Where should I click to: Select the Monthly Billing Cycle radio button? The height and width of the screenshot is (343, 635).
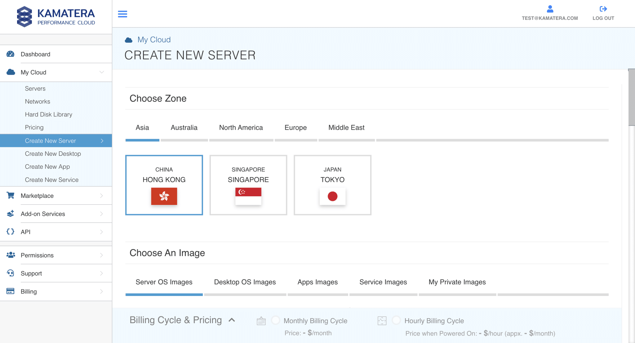tap(275, 320)
